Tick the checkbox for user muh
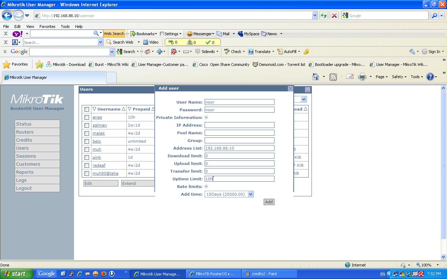Image resolution: width=447 pixels, height=279 pixels. (87, 150)
